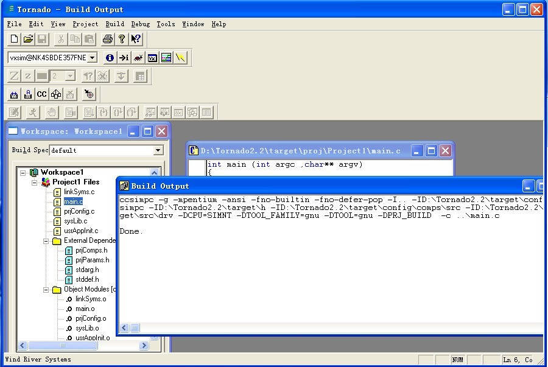This screenshot has width=548, height=367.
Task: Collapse the Workspace1 tree root
Action: tap(23, 172)
